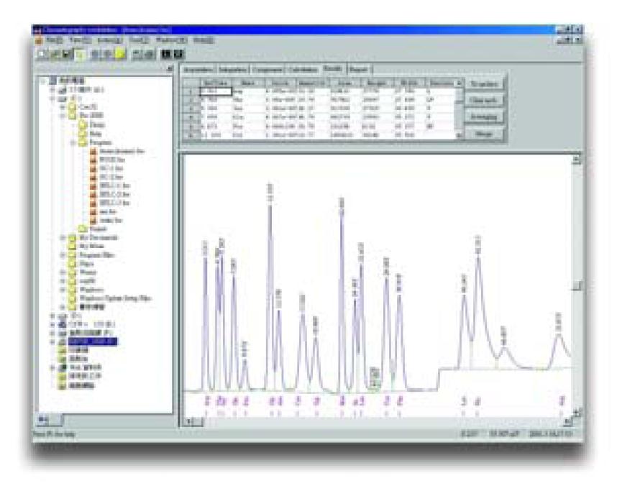This screenshot has height=491, width=617.
Task: Switch to the Integration tab
Action: tap(233, 70)
